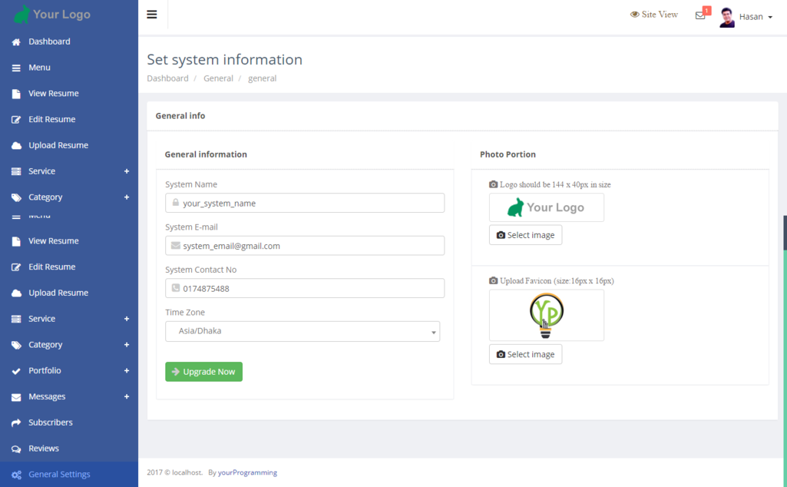Click the Site View eye icon
Image resolution: width=787 pixels, height=487 pixels.
pos(635,15)
